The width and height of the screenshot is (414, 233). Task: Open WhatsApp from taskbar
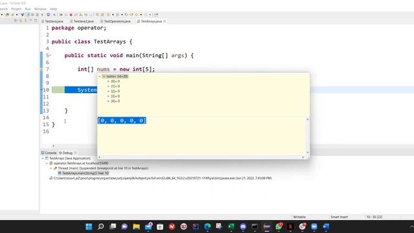279,227
